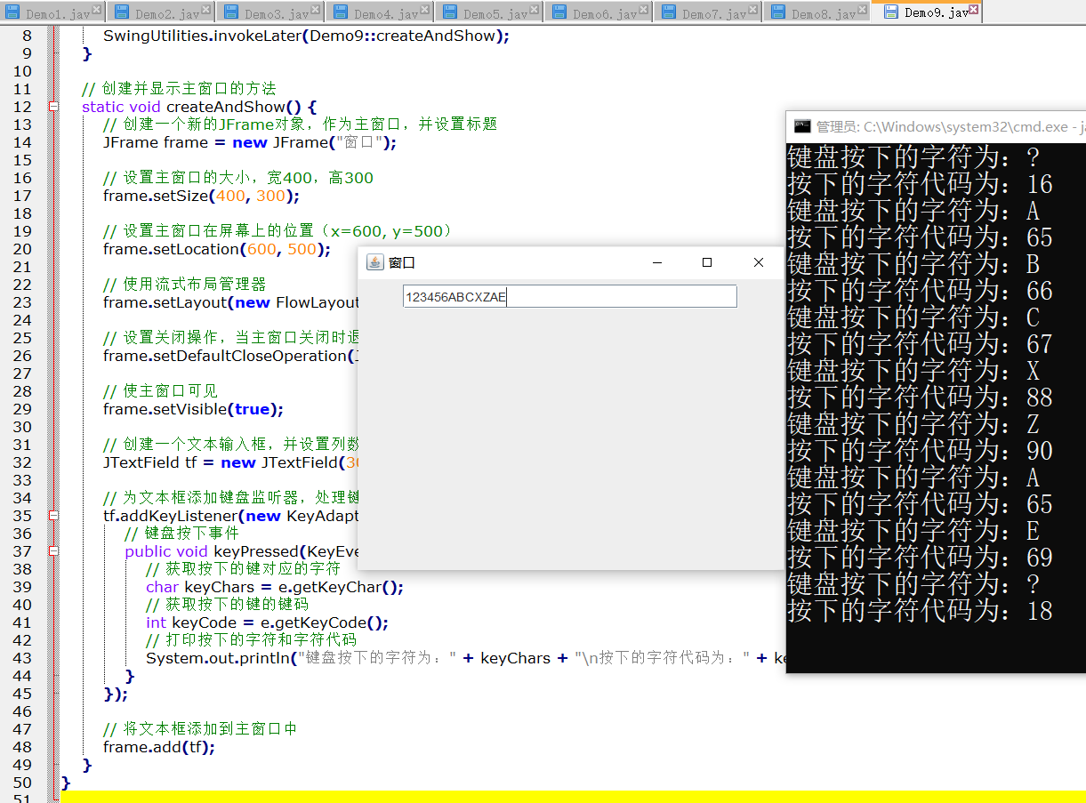Close the Demo9.java tab
Viewport: 1086px width, 803px height.
click(x=974, y=9)
